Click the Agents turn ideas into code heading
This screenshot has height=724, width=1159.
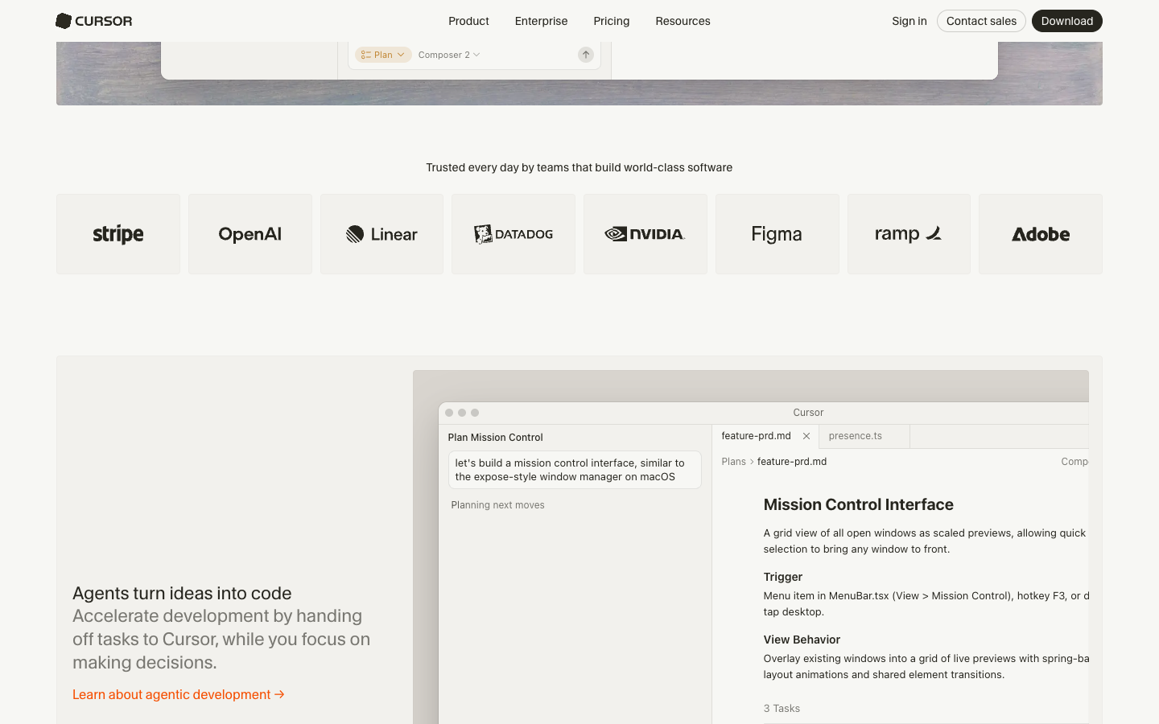pyautogui.click(x=182, y=593)
